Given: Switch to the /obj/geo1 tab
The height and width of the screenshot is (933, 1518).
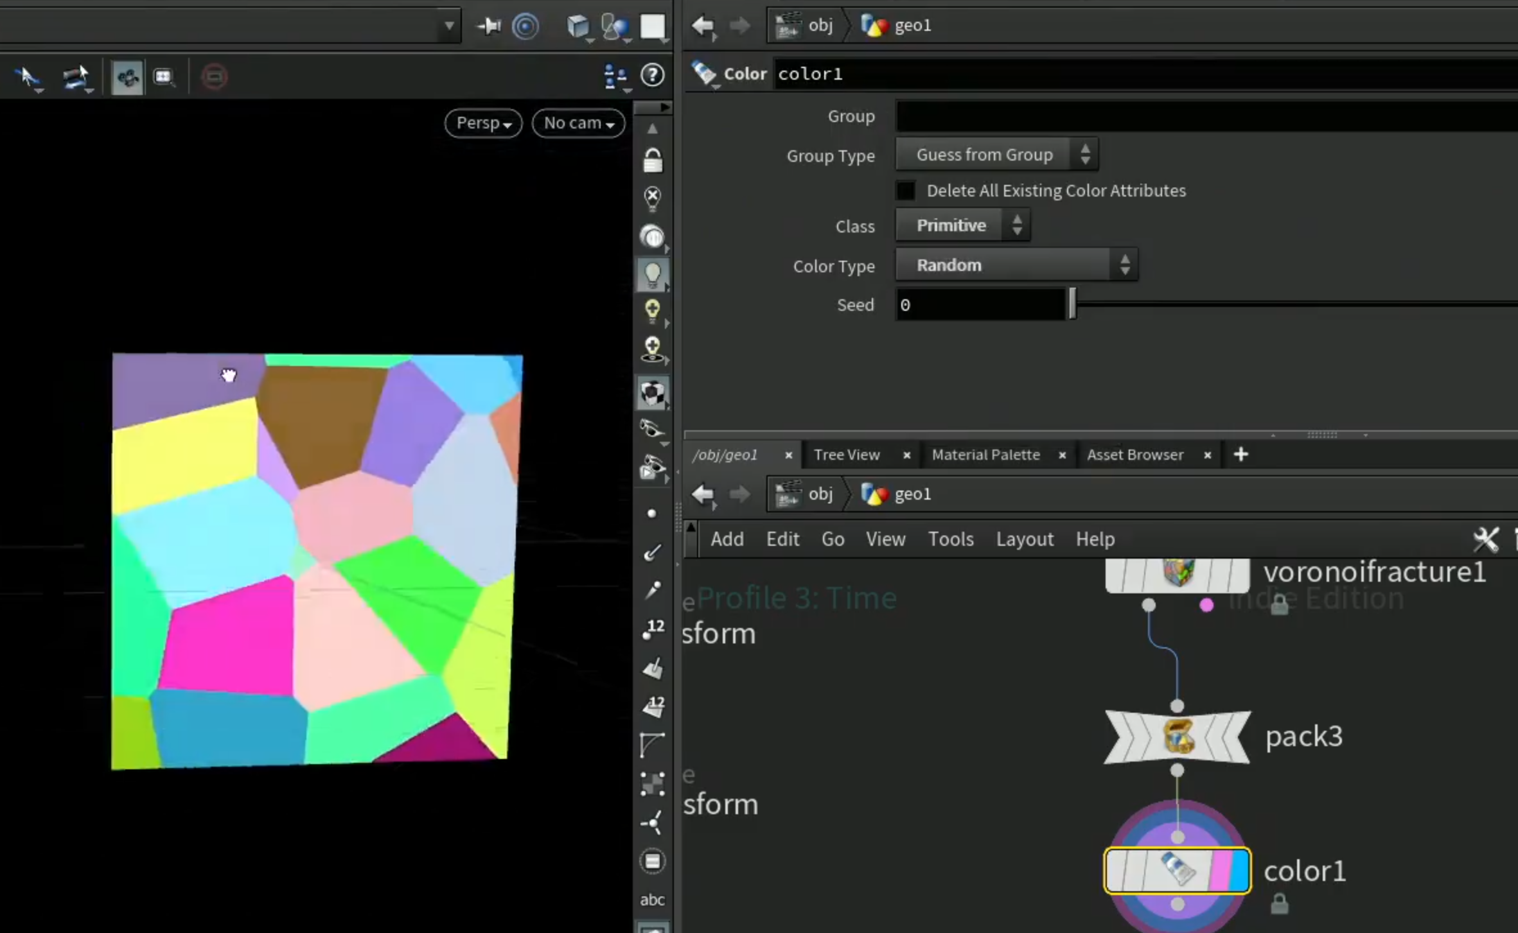Looking at the screenshot, I should (x=725, y=455).
